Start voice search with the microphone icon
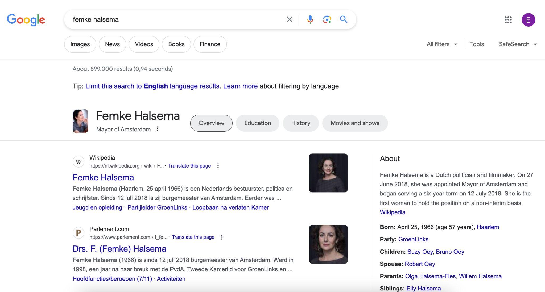 [310, 19]
